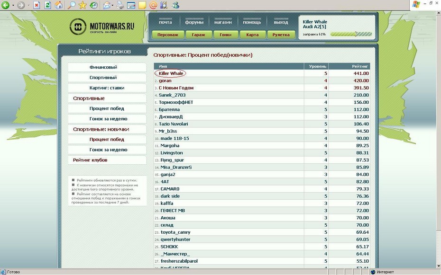The height and width of the screenshot is (275, 441).
Task: Open player dark side profile
Action: (170, 196)
